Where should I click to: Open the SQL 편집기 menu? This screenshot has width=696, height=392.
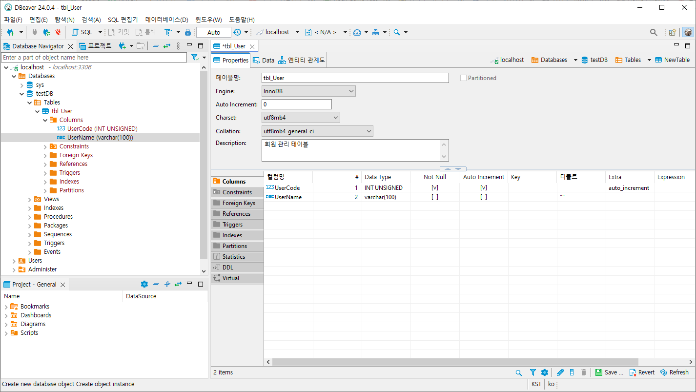click(123, 20)
